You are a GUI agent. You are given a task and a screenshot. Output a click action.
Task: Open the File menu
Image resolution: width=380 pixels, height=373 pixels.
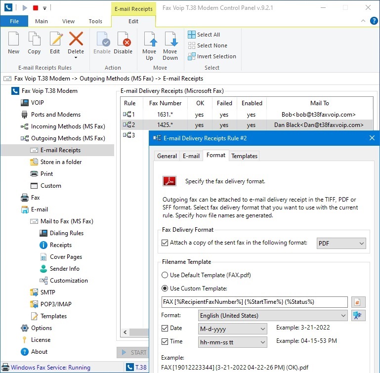coord(14,21)
